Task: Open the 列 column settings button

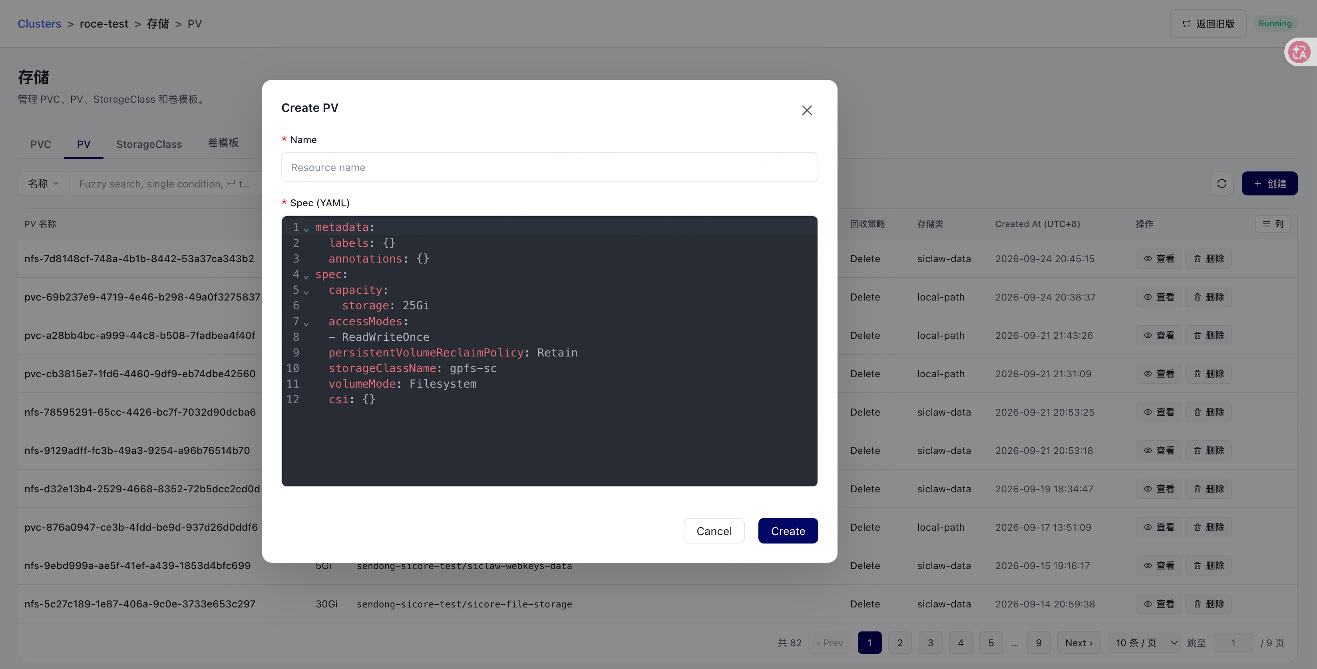Action: click(x=1273, y=223)
